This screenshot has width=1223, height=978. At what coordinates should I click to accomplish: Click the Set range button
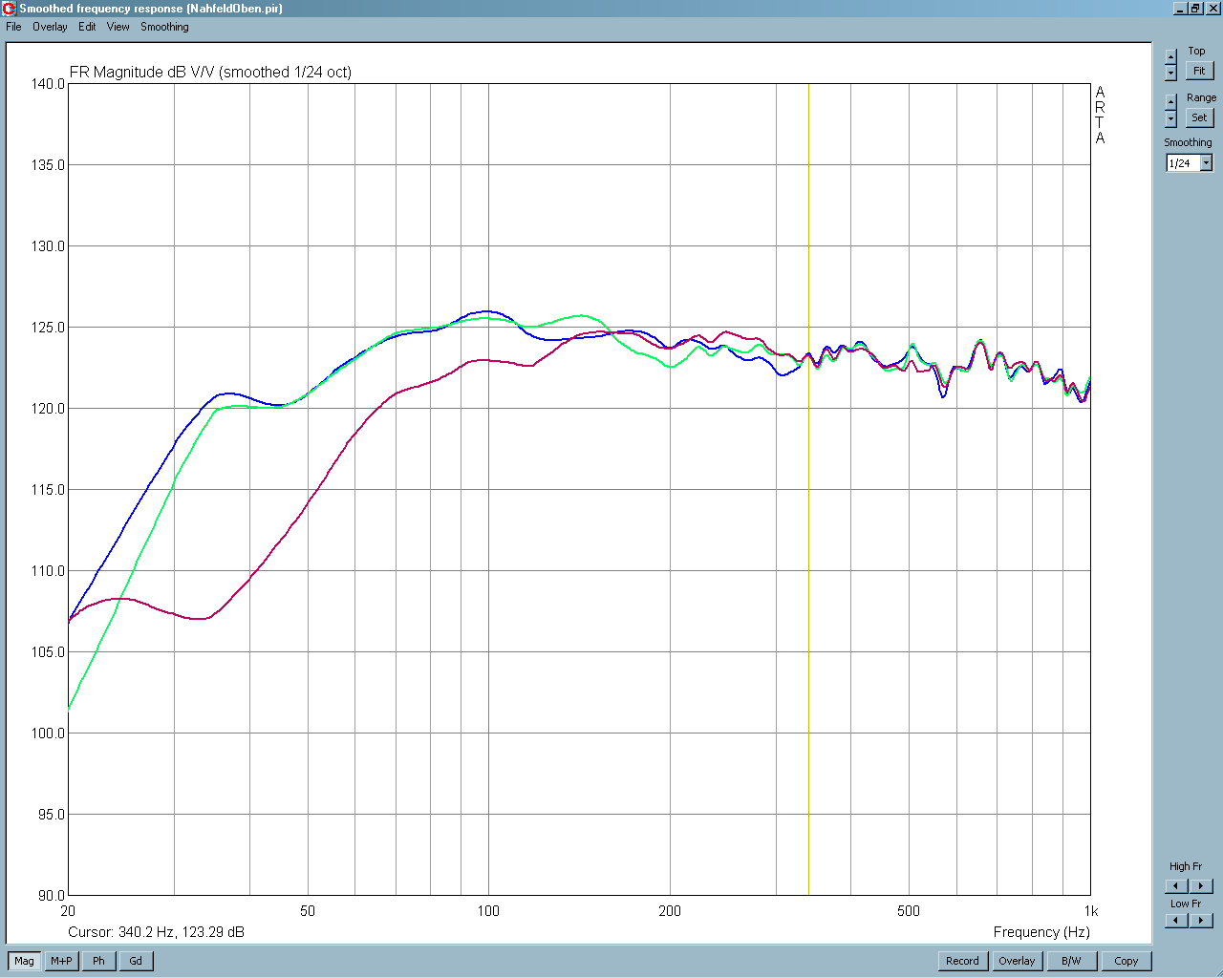(1199, 117)
